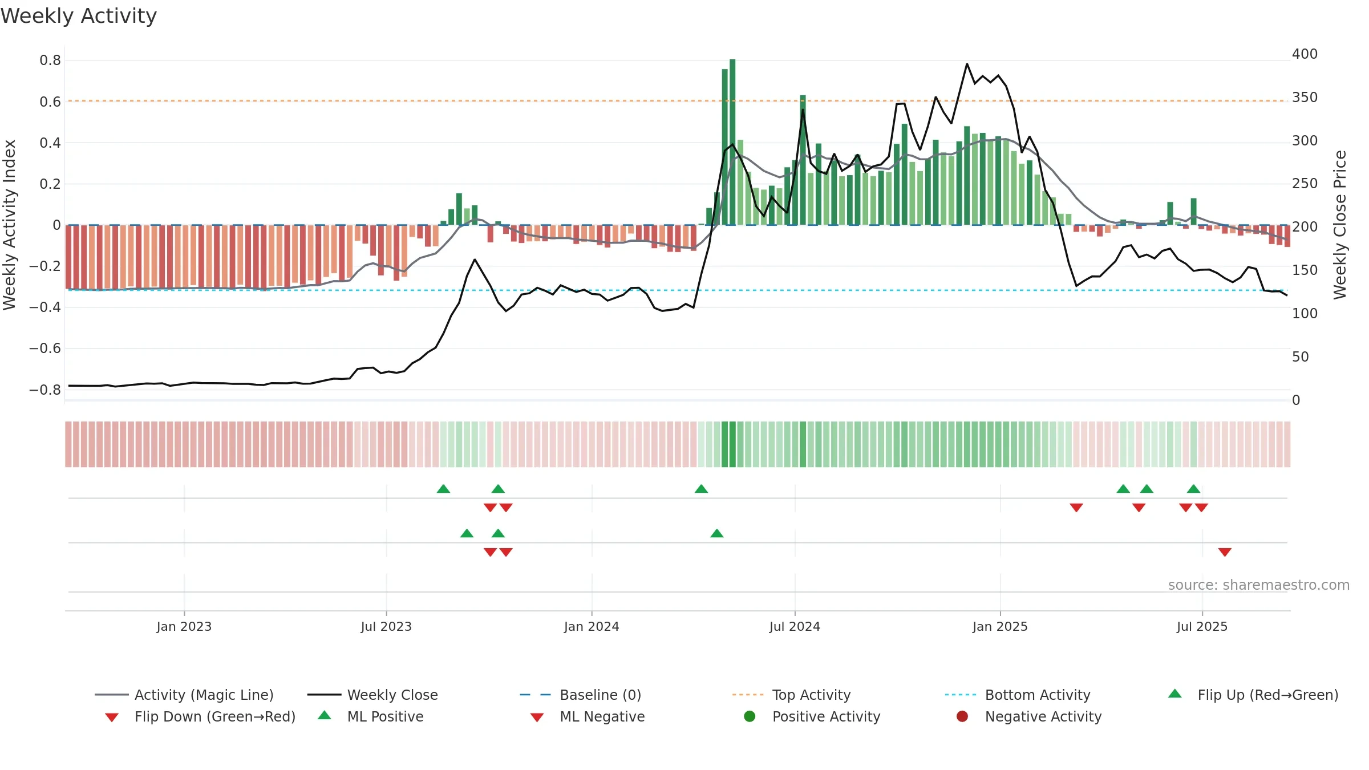Toggle Flip Down (Green→Red) legend entry

pos(200,716)
